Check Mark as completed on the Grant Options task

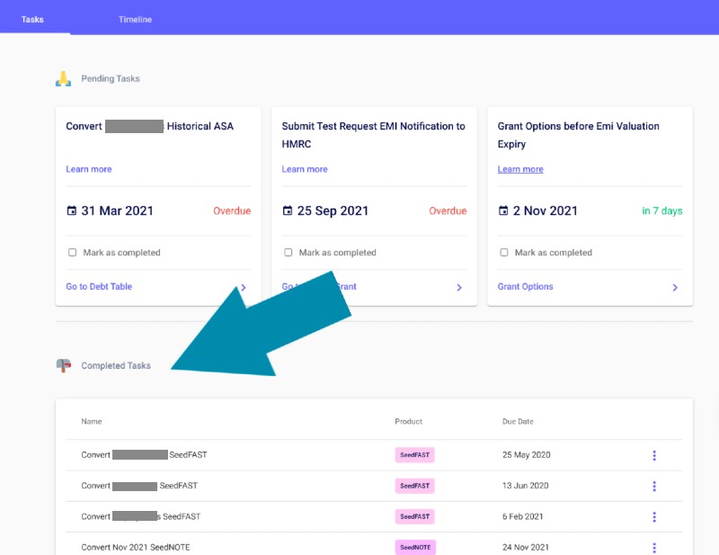pos(504,253)
